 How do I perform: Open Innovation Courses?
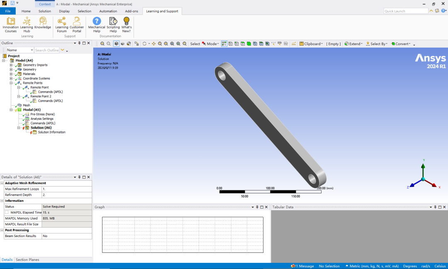tap(10, 25)
